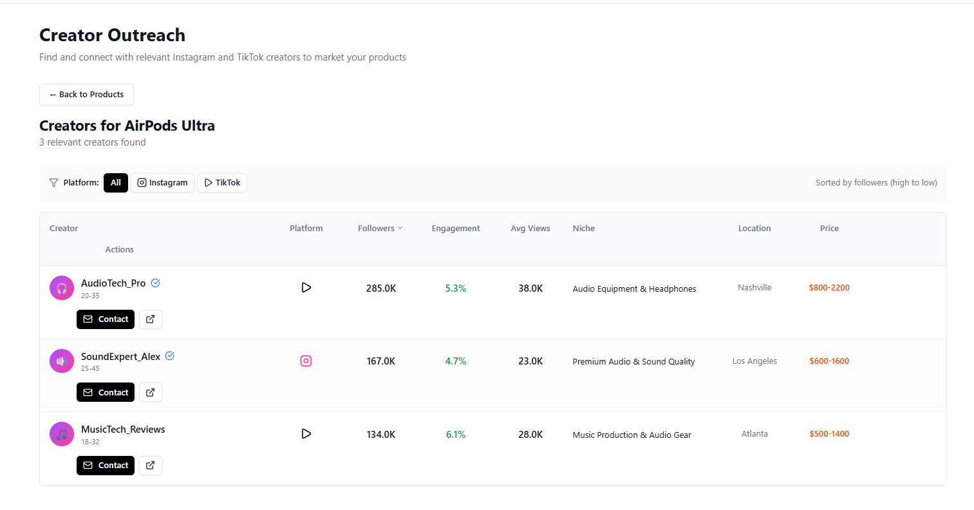Click SoundExpert_Alex's Instagram platform icon
This screenshot has width=974, height=510.
pos(306,361)
